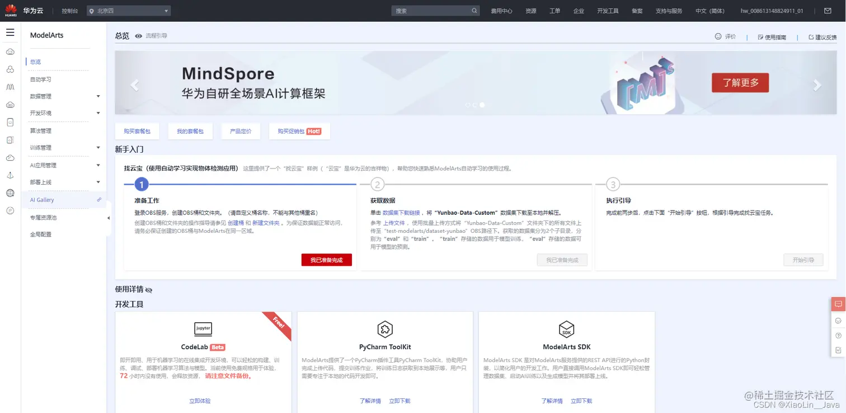Image resolution: width=846 pixels, height=413 pixels.
Task: Open 算法管理 in the sidebar
Action: 40,130
